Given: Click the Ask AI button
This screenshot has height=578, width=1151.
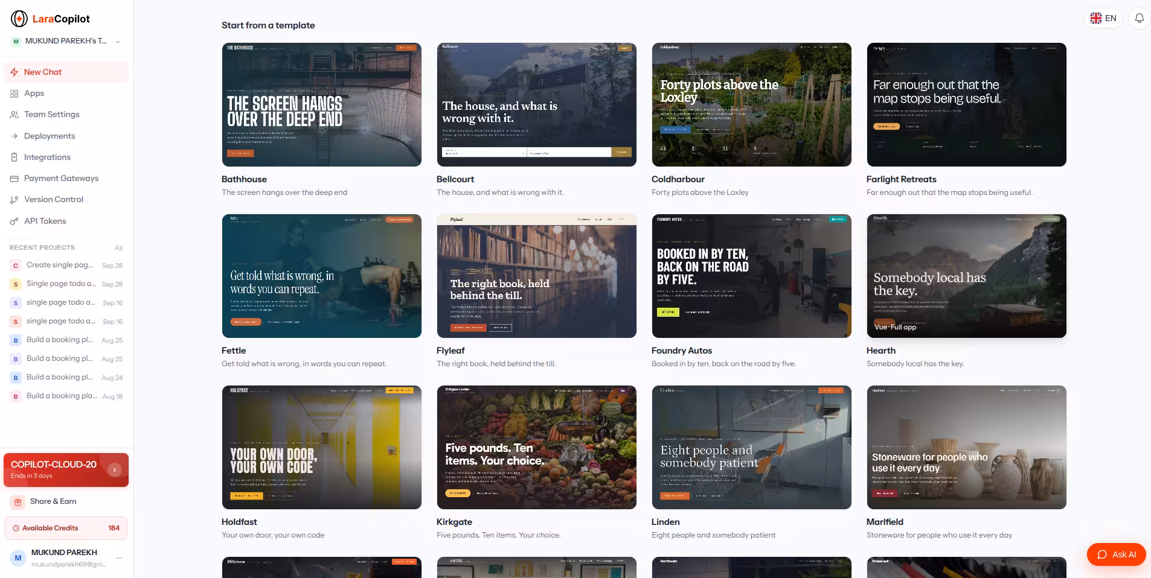Looking at the screenshot, I should (1116, 554).
